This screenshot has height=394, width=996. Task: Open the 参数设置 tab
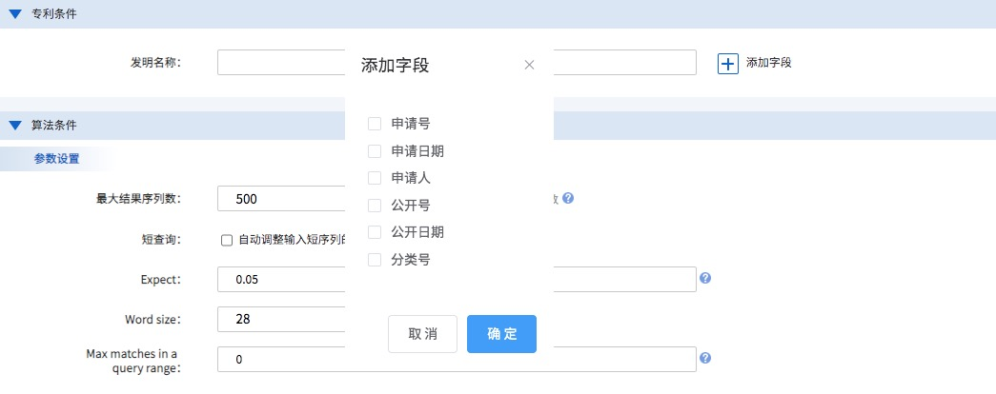55,159
